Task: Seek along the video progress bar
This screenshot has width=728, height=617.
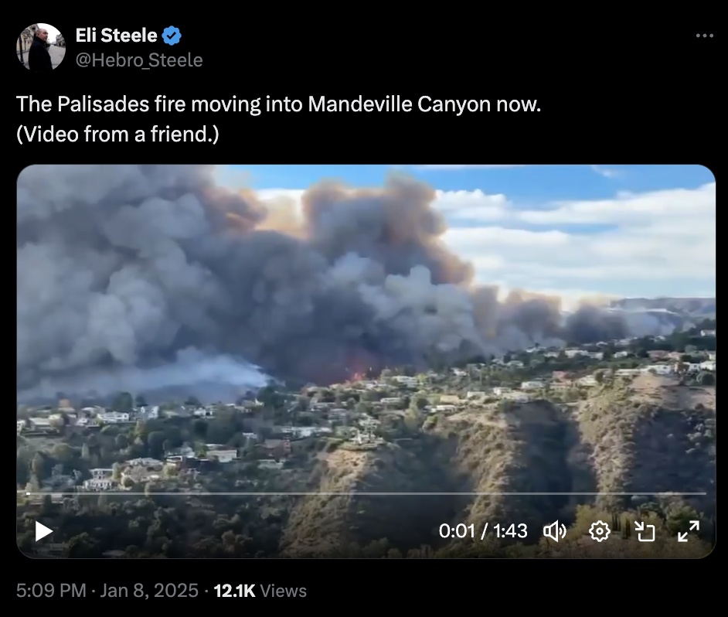Action: (x=366, y=493)
